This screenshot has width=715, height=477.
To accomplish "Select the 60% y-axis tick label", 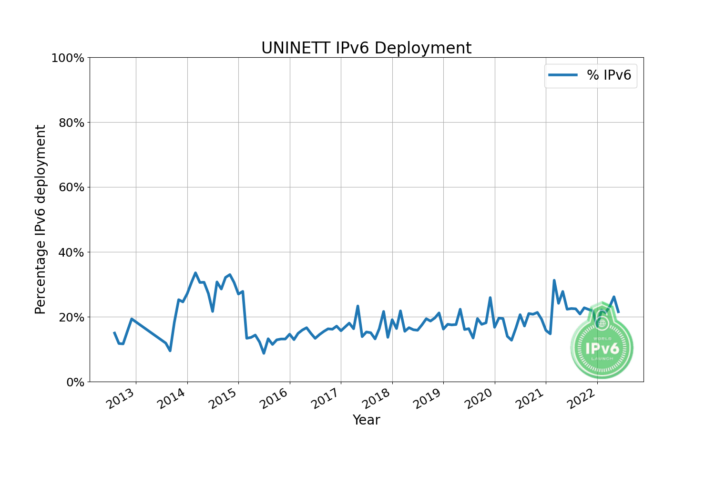I will coord(71,187).
